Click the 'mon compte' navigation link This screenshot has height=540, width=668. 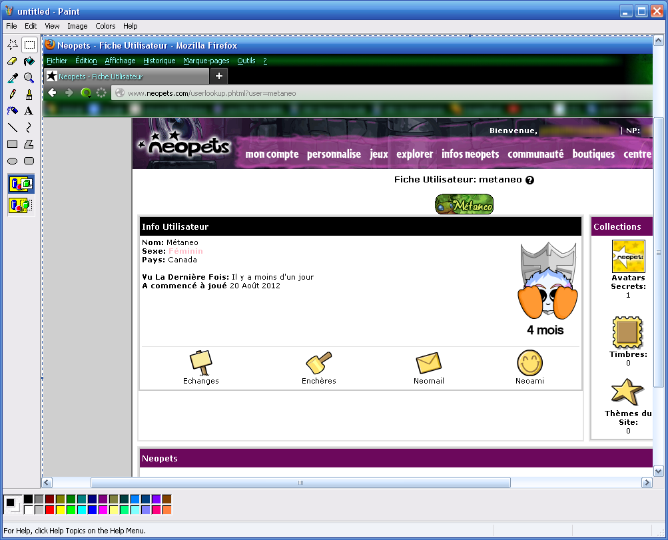tap(272, 154)
